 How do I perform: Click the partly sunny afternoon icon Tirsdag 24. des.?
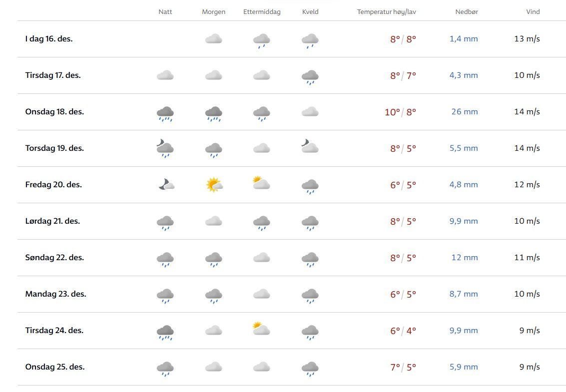(x=261, y=329)
